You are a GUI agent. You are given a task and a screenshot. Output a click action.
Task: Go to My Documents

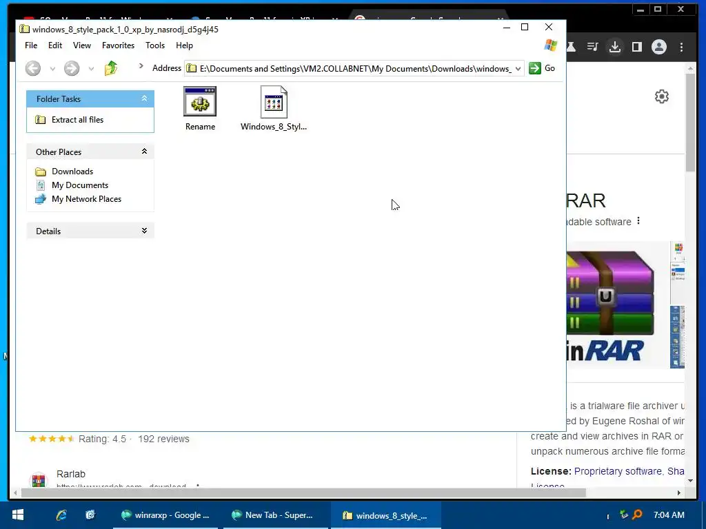coord(80,185)
